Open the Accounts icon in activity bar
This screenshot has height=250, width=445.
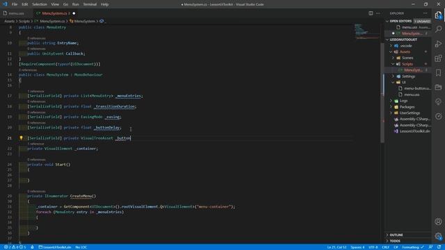438,222
